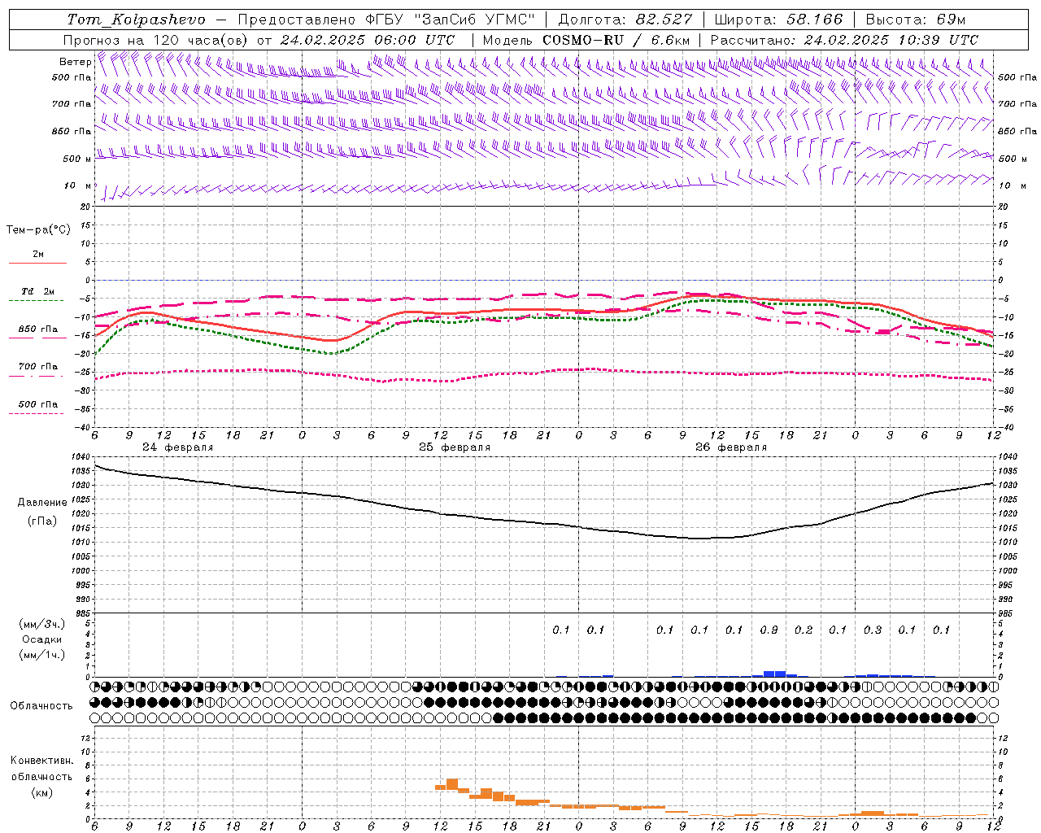Click the Tom_Kolpashevo station title
This screenshot has height=833, width=1041.
coord(136,19)
